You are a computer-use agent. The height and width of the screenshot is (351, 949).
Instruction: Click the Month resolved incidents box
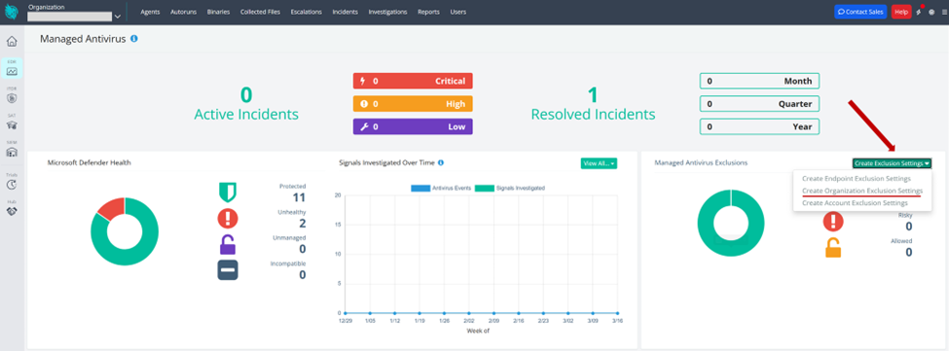pyautogui.click(x=759, y=81)
